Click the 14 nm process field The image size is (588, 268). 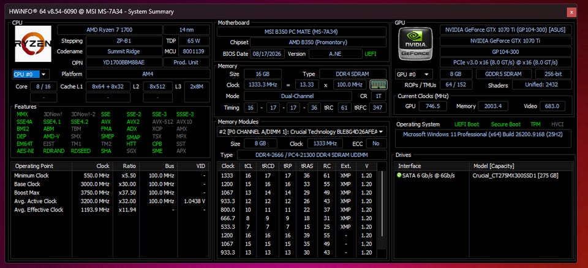pos(187,29)
